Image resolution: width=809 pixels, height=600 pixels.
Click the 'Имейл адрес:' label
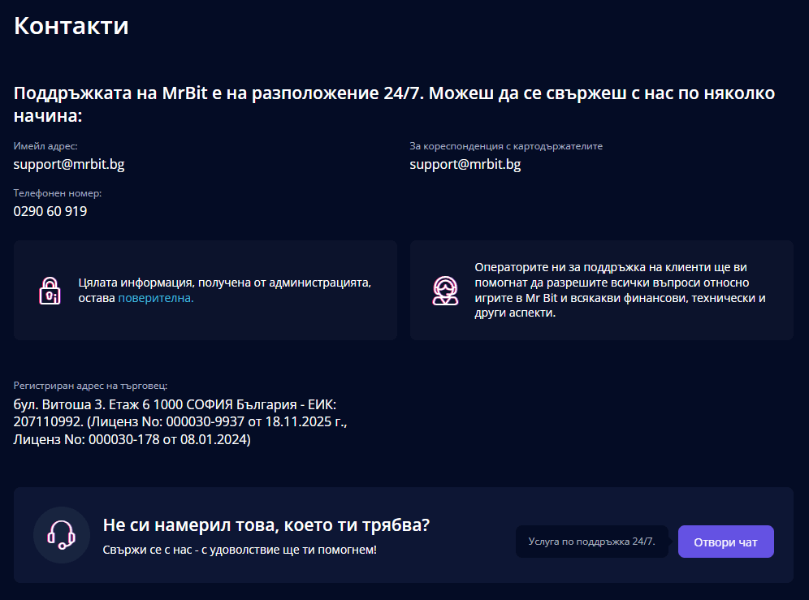[x=45, y=146]
